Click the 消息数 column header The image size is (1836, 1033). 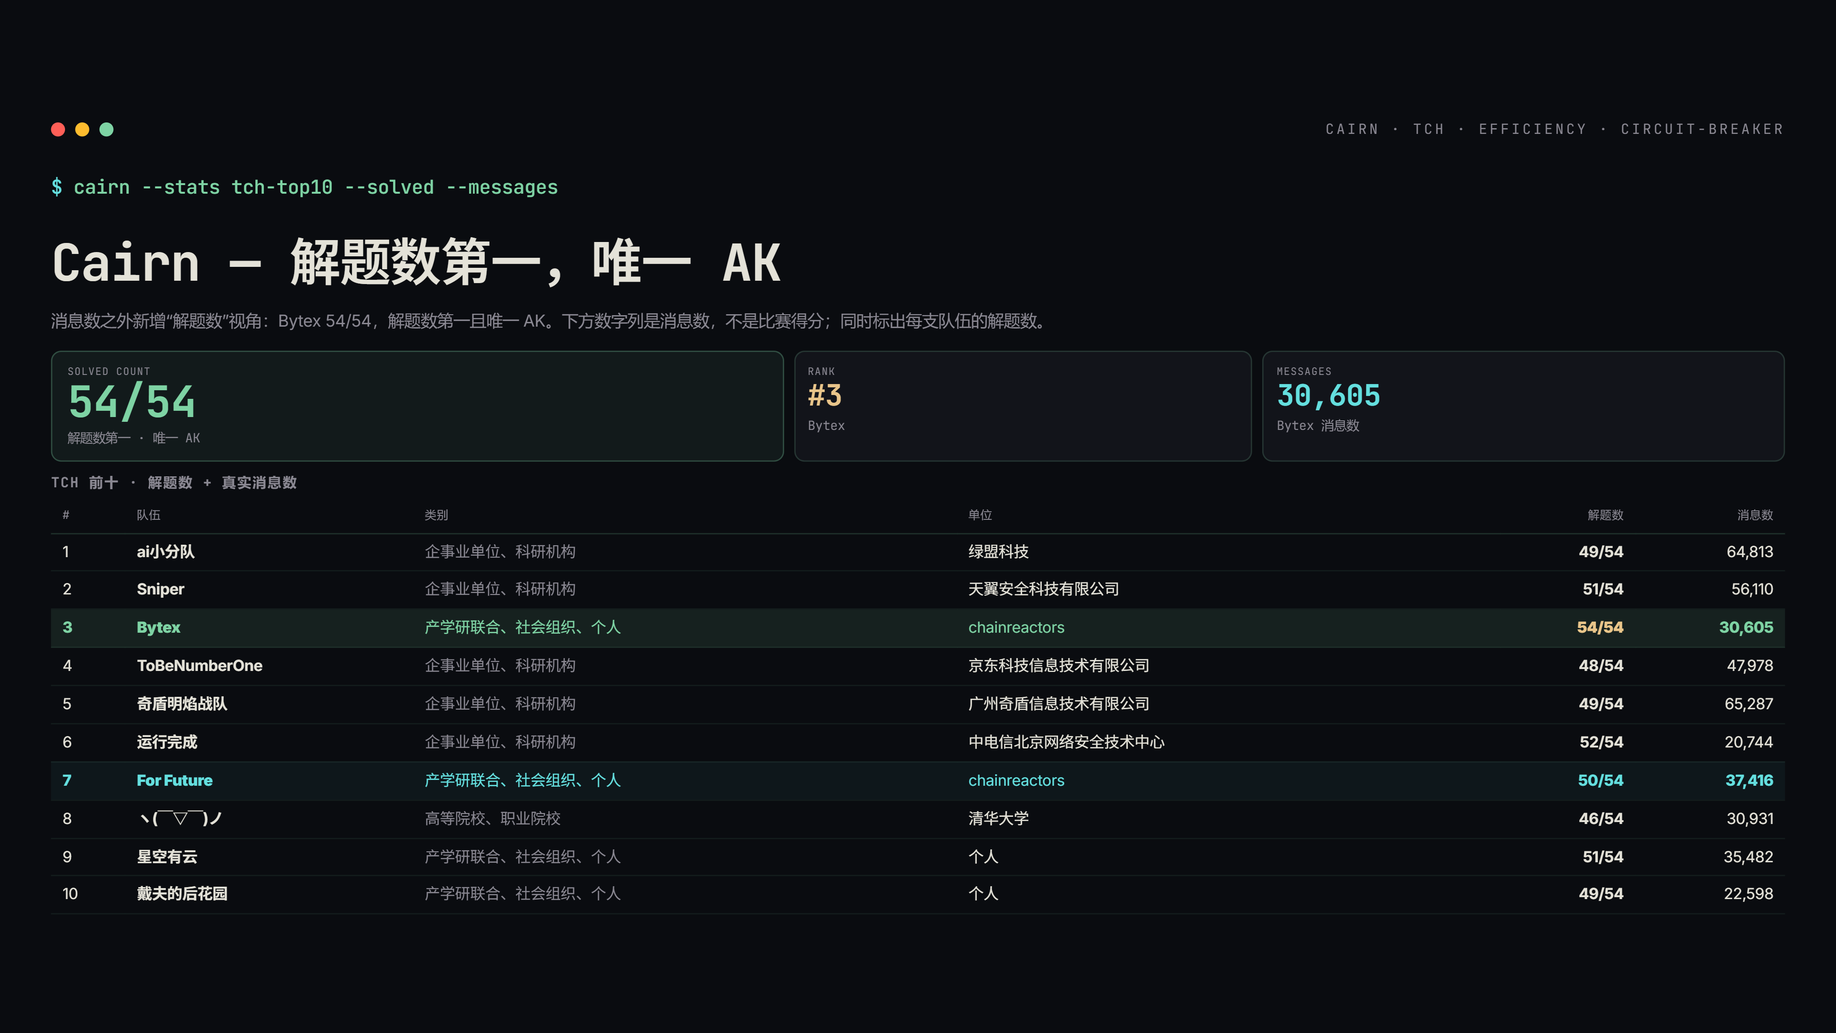point(1755,515)
